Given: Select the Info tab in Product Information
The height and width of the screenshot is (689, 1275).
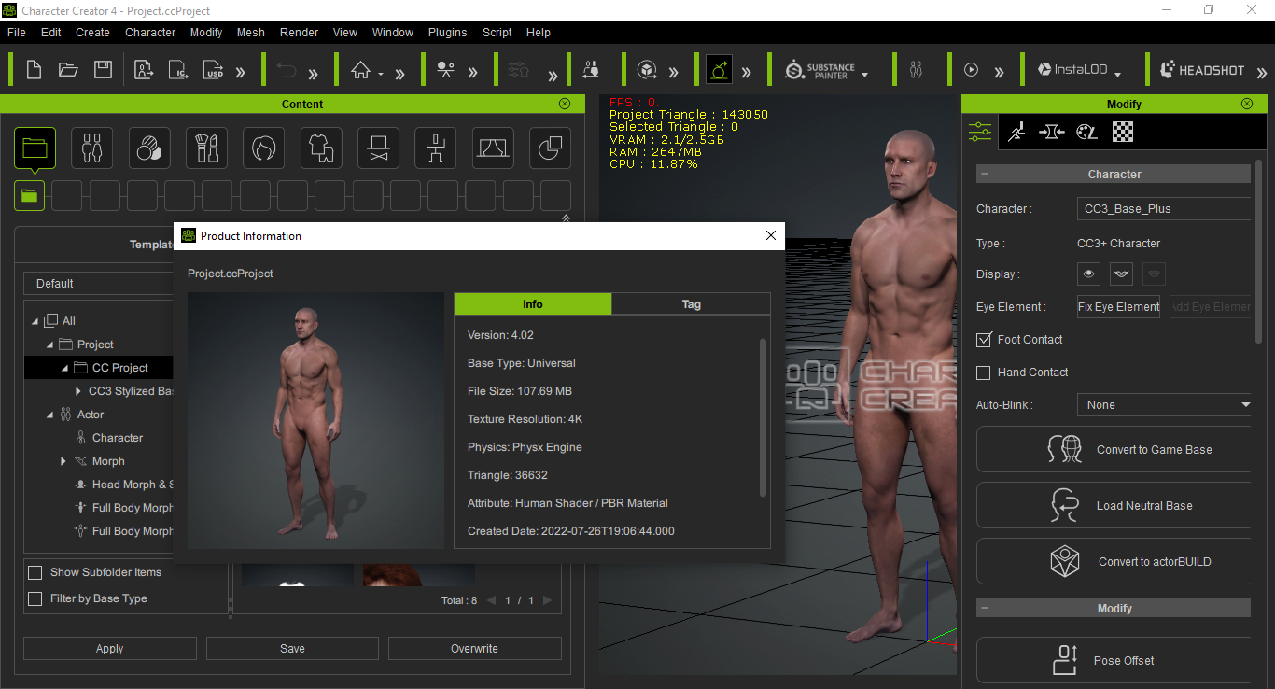Looking at the screenshot, I should [x=533, y=304].
